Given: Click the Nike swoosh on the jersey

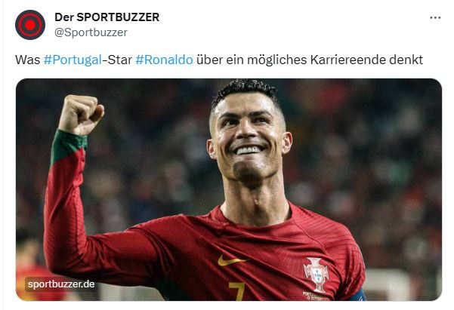Looking at the screenshot, I should click(x=230, y=260).
